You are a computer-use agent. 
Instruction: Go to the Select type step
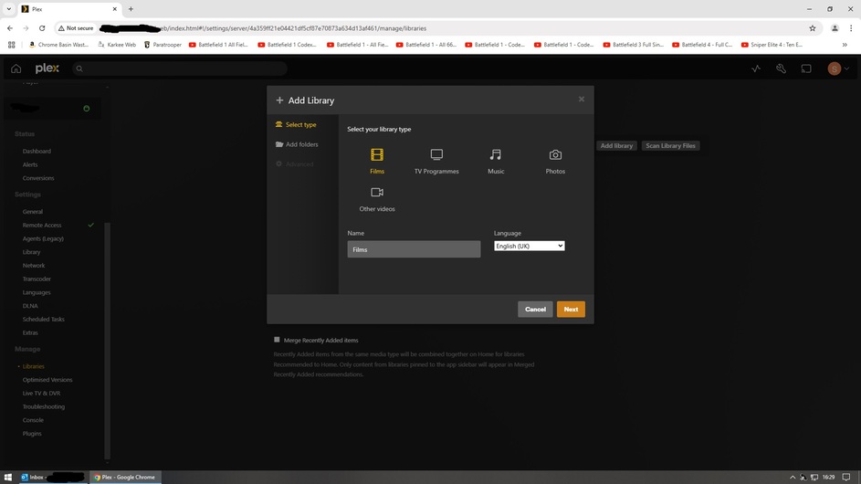296,125
